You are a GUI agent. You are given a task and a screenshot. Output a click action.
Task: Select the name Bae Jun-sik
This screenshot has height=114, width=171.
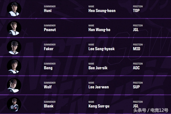[98, 68]
